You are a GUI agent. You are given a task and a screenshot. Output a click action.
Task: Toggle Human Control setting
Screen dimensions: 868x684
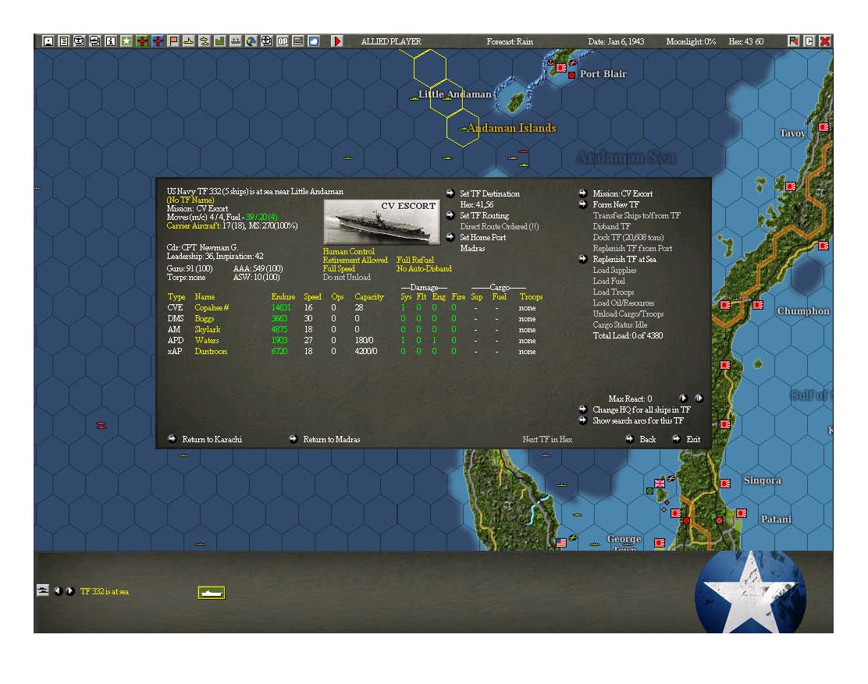coord(349,252)
